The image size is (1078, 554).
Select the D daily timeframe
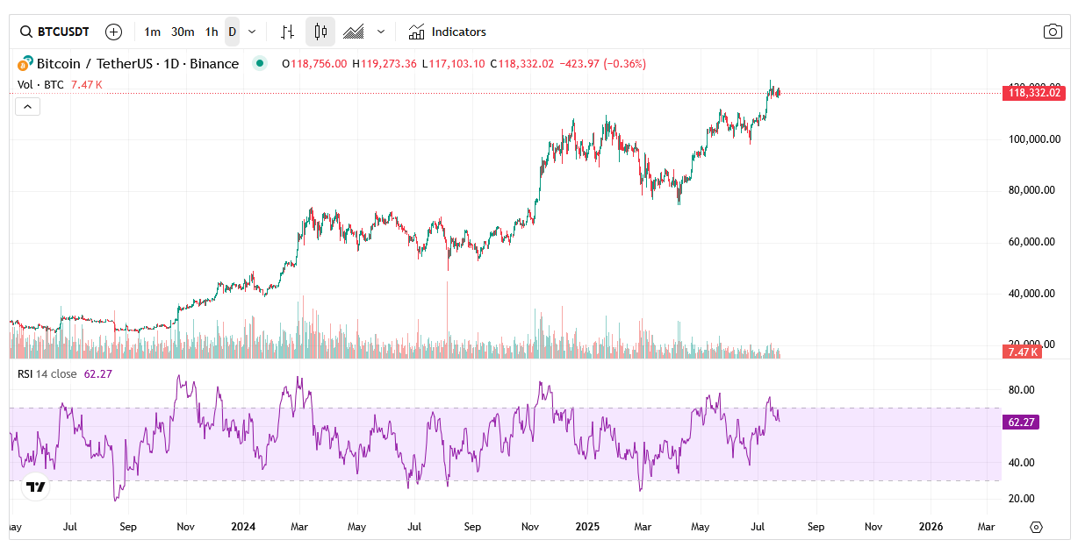(x=232, y=32)
